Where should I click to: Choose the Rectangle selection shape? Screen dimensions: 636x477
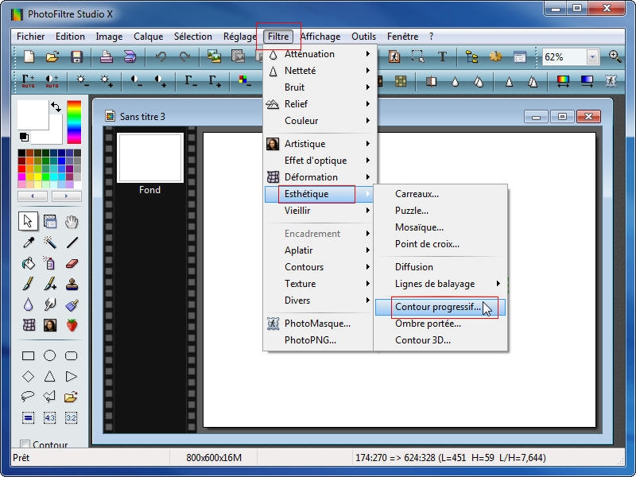[x=28, y=355]
